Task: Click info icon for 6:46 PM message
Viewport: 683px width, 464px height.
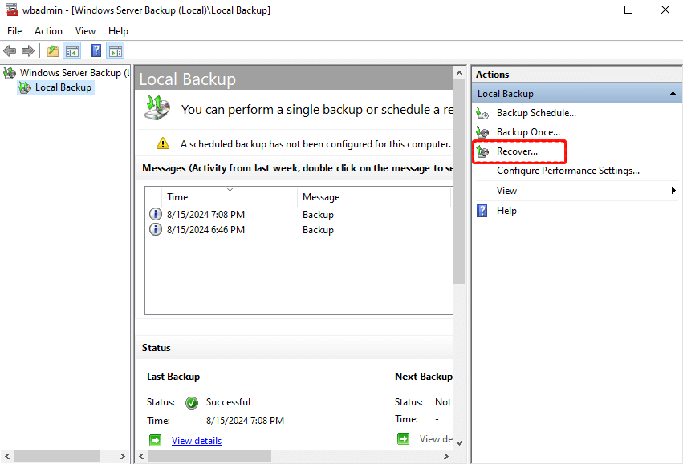Action: (156, 230)
